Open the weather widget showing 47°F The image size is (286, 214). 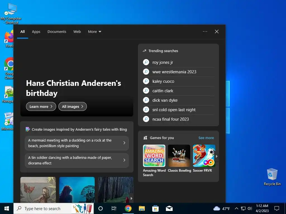point(221,208)
